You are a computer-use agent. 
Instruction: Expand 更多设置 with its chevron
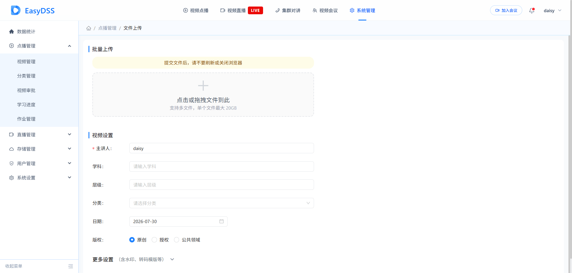(x=172, y=259)
